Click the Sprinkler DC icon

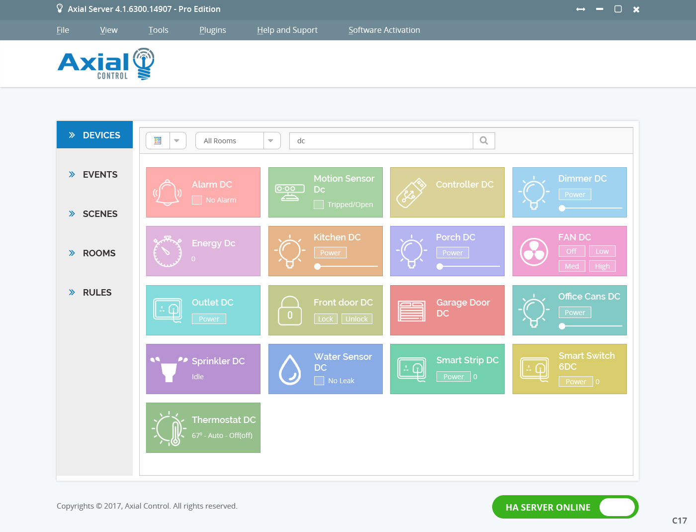coord(169,369)
